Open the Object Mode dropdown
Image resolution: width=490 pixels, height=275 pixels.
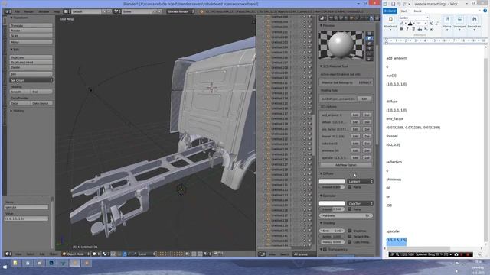pyautogui.click(x=76, y=254)
